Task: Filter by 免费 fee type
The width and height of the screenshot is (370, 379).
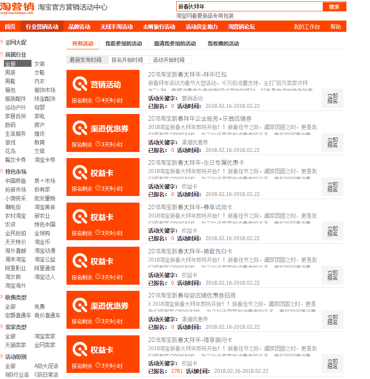Action: [39, 307]
